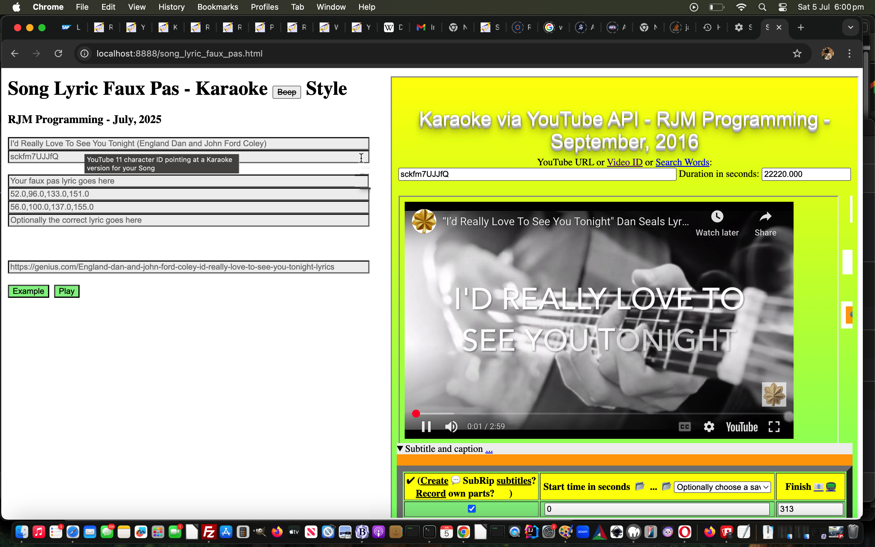Enter fullscreen on the YouTube player
The width and height of the screenshot is (875, 547).
point(774,427)
